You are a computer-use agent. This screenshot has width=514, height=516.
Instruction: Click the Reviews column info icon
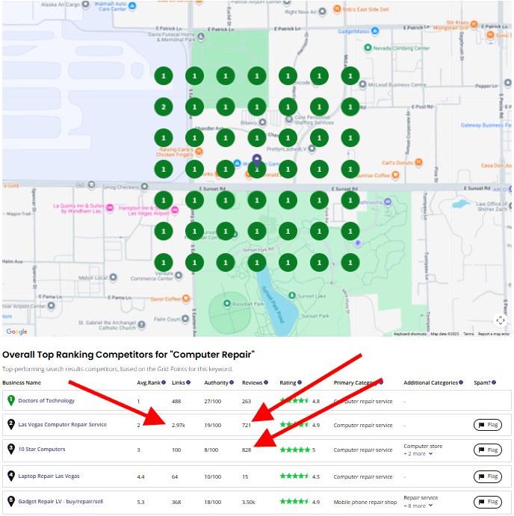[x=266, y=382]
